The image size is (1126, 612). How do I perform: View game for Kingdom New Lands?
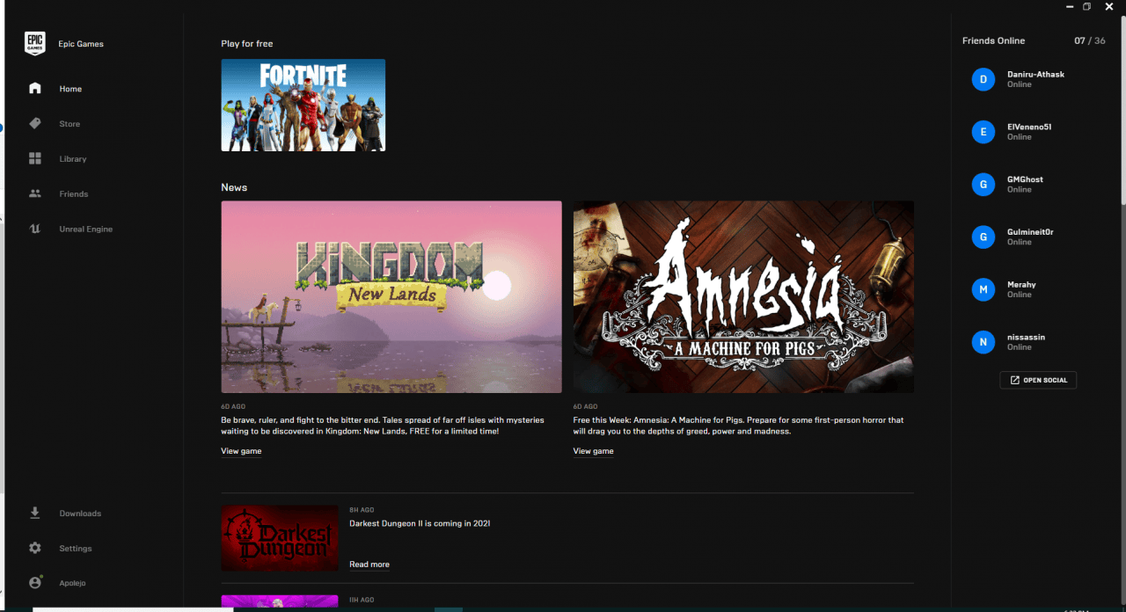click(x=241, y=450)
